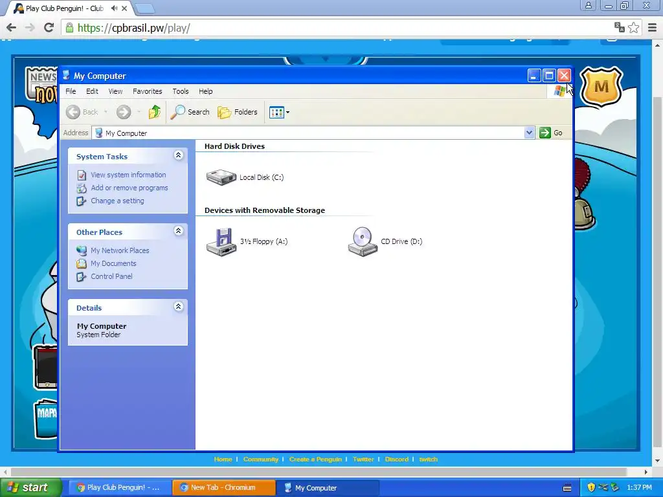Expand the Address bar dropdown
Screen dimensions: 663x497
coord(529,133)
